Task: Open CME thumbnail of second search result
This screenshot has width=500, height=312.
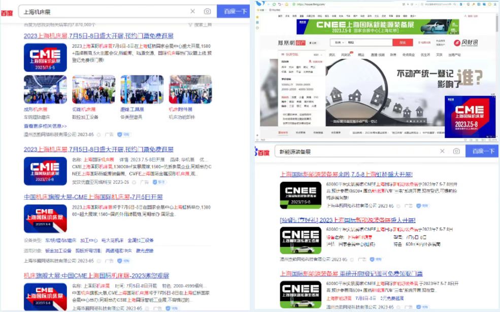Action: (45, 171)
